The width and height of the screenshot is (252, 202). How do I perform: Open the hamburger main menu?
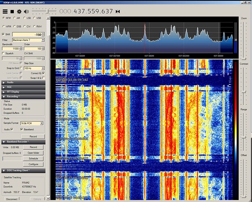[5, 11]
